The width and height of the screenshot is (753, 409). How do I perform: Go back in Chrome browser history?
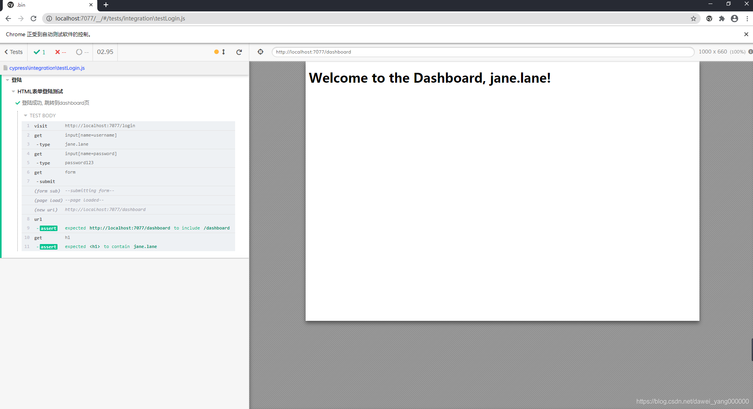pyautogui.click(x=8, y=19)
